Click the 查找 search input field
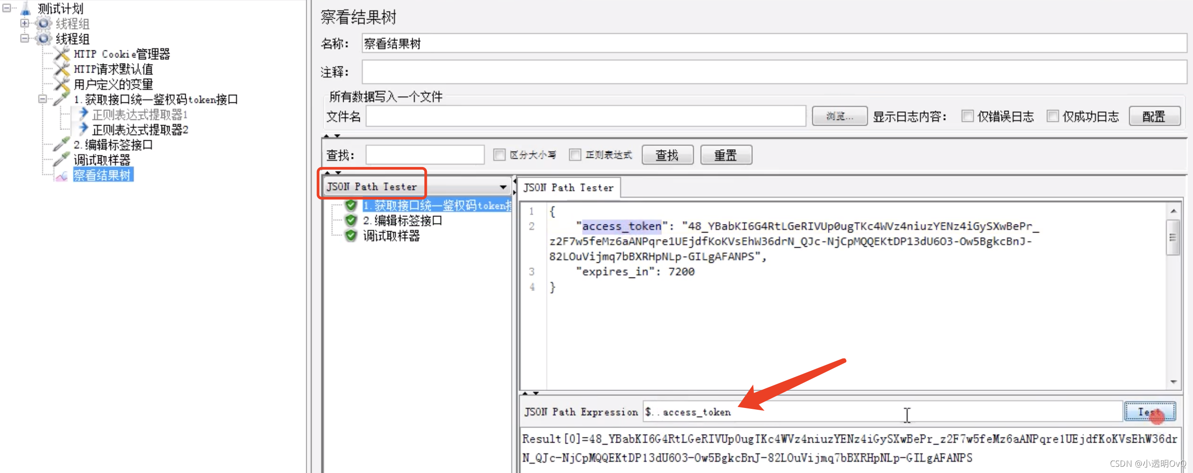 (425, 155)
